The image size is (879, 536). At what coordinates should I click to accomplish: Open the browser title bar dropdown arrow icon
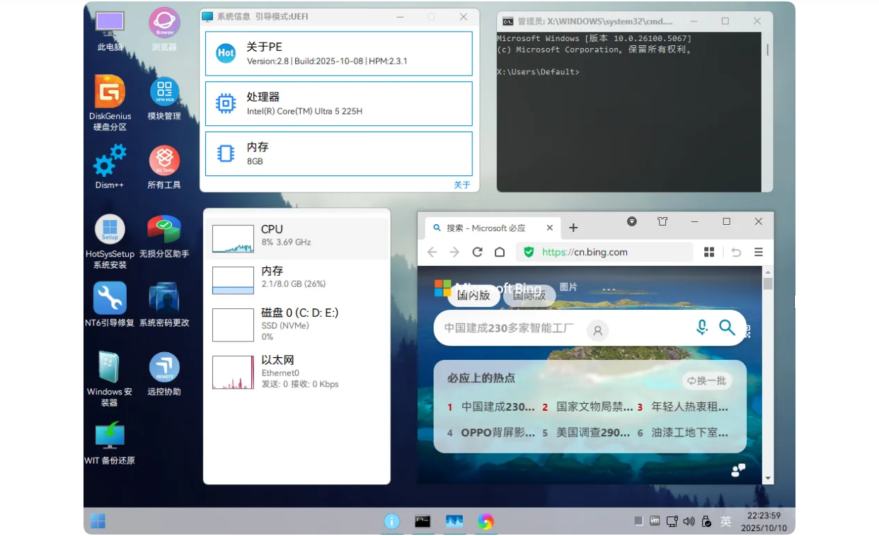[632, 221]
